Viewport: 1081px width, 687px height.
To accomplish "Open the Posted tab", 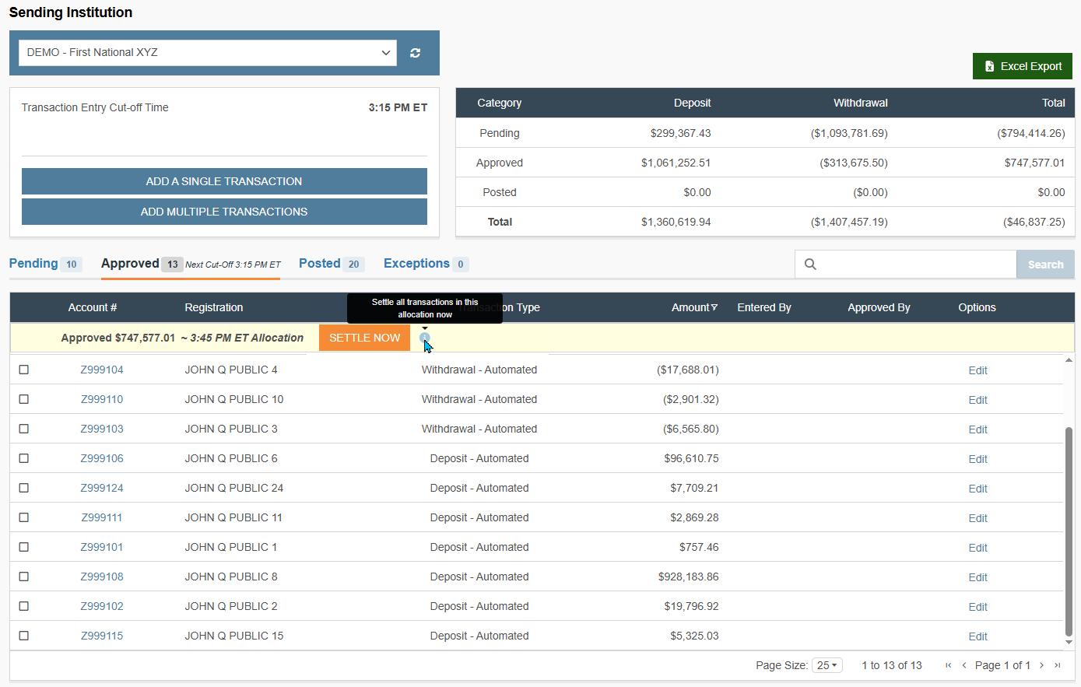I will (332, 264).
